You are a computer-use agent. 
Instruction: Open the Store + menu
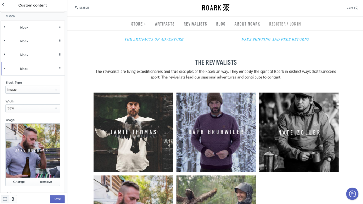139,24
